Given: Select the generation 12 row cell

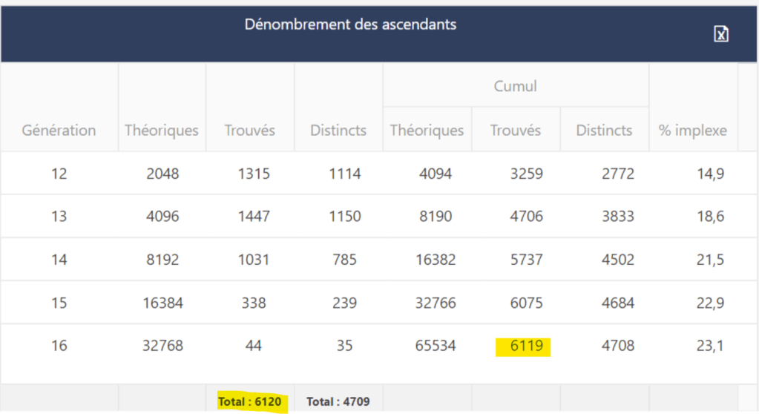Looking at the screenshot, I should pyautogui.click(x=59, y=174).
